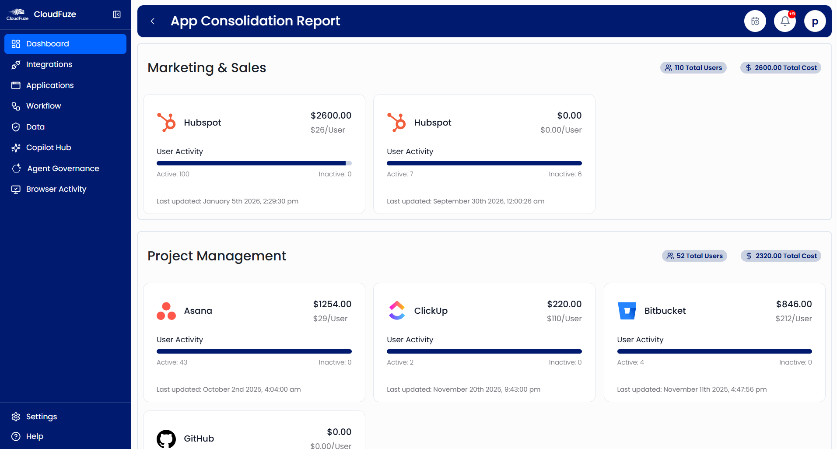Click the Data shield icon
The image size is (837, 449).
(x=16, y=127)
